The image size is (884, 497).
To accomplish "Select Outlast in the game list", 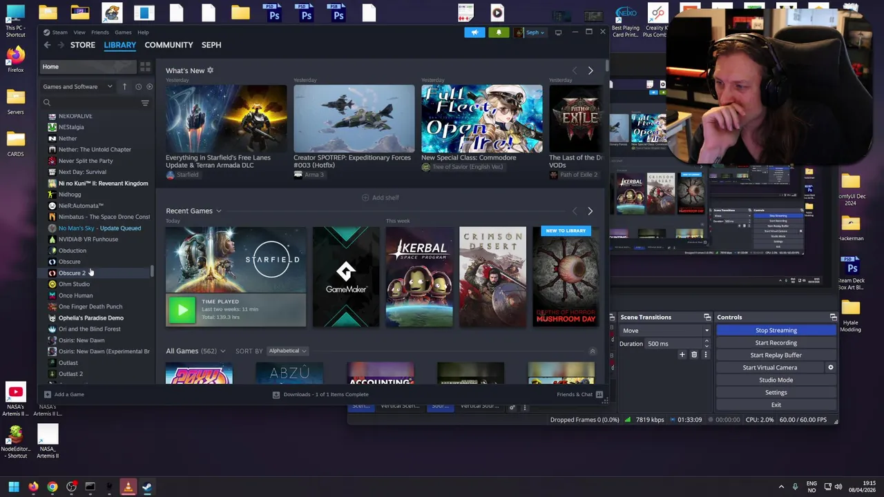I will 68,363.
